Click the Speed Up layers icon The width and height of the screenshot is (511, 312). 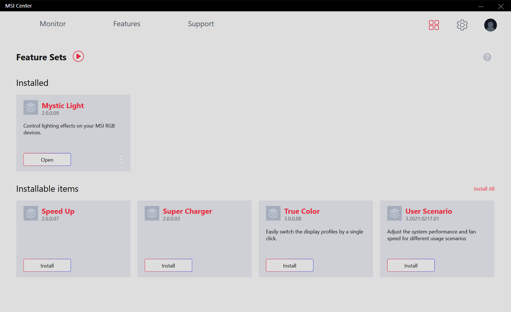pyautogui.click(x=31, y=213)
